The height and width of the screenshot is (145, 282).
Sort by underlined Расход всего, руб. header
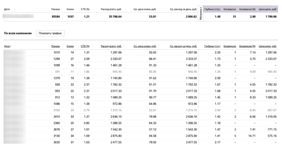coord(111,46)
